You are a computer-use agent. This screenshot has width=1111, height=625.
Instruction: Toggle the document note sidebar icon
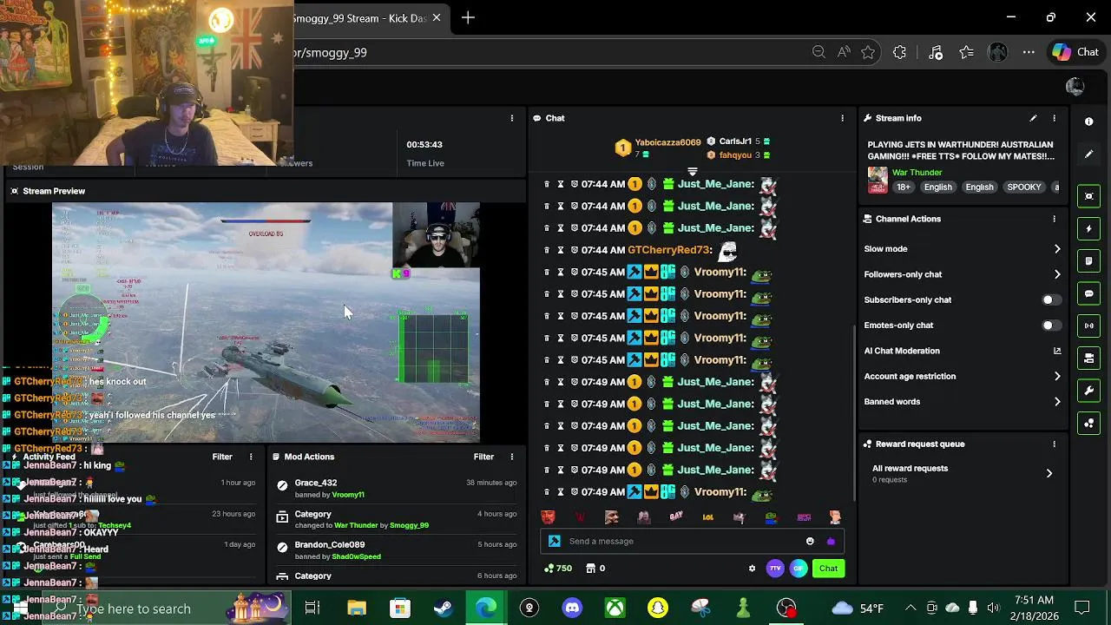coord(1089,261)
